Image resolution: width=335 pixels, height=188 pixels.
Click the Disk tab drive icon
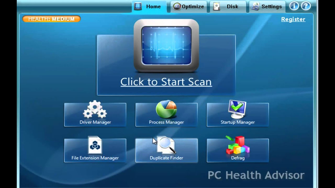(216, 7)
